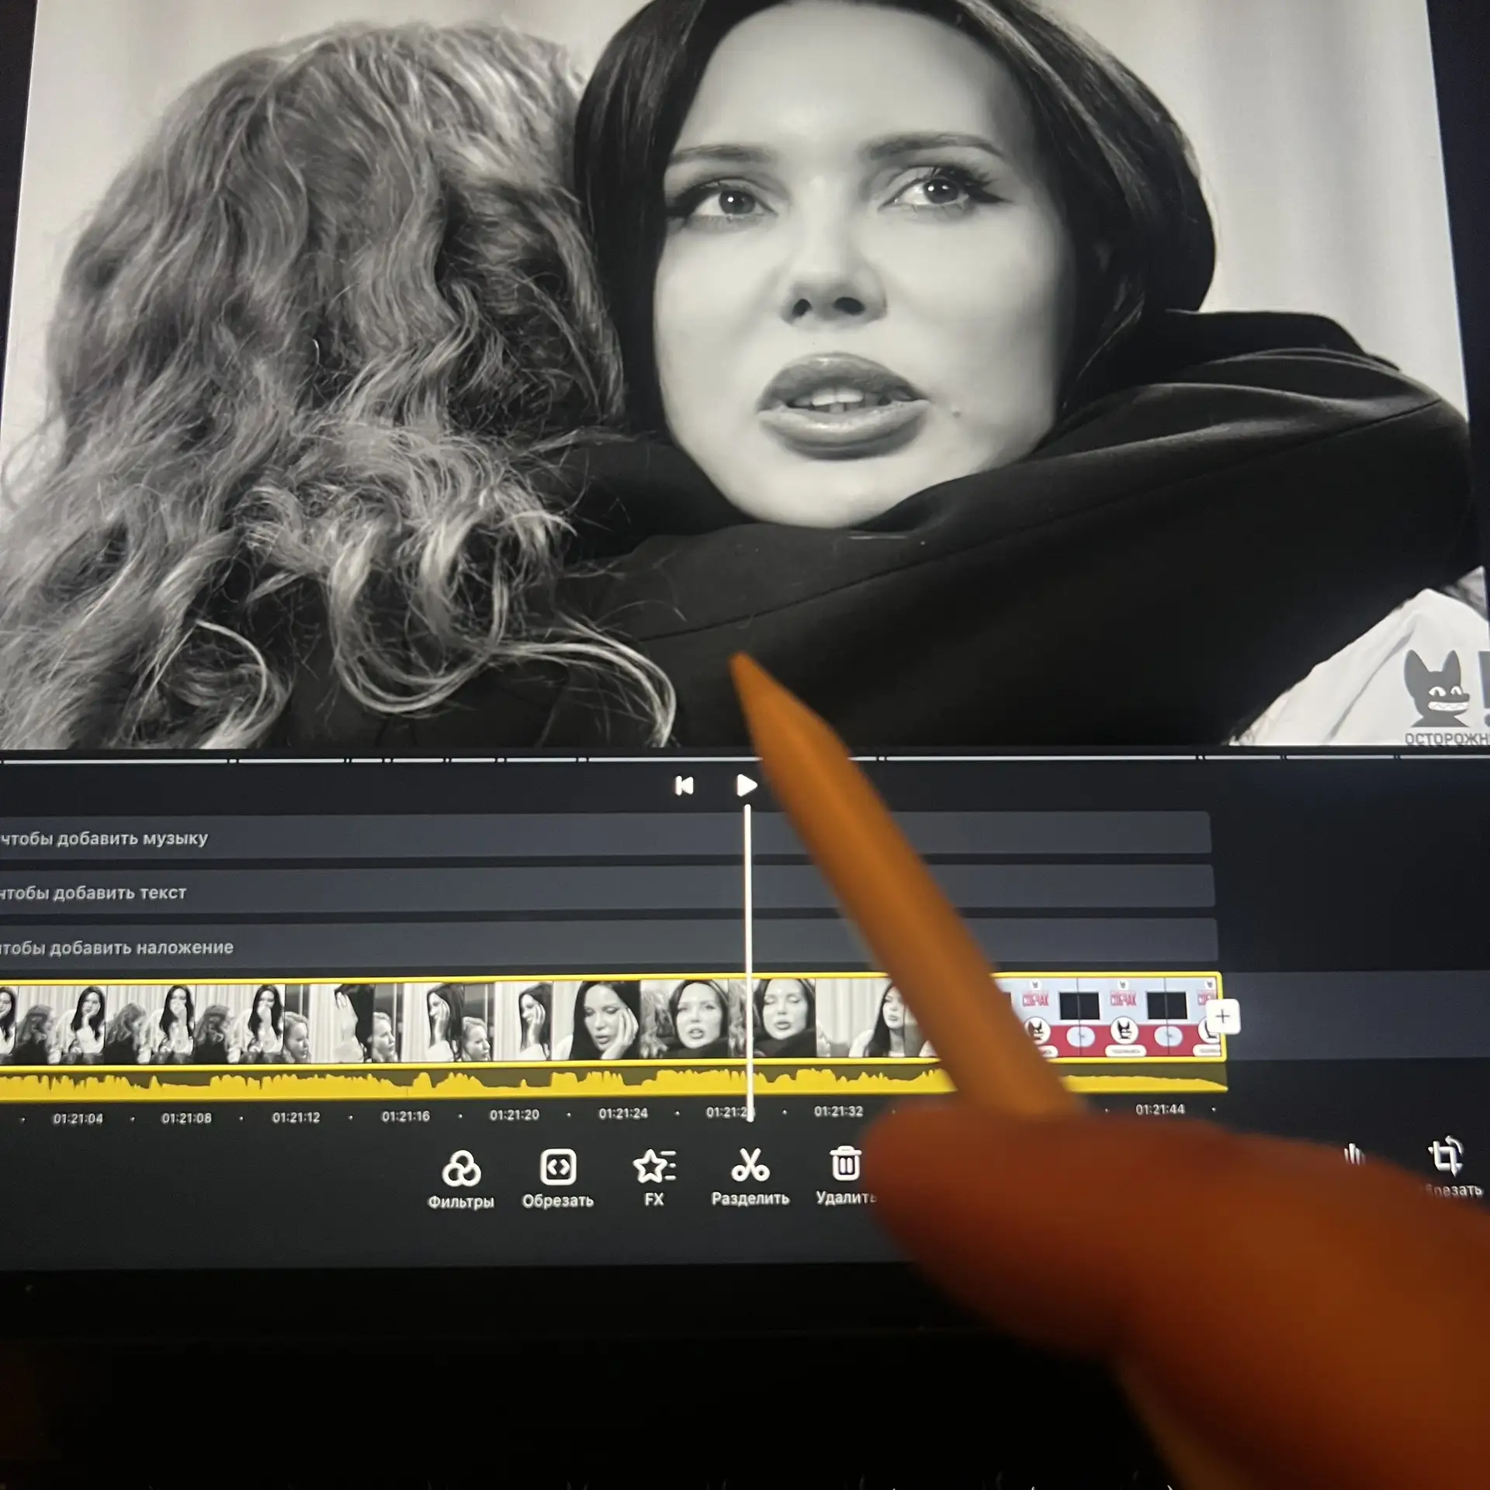Click the 01:21:24 timeline mark
The width and height of the screenshot is (1490, 1490).
[x=622, y=1113]
